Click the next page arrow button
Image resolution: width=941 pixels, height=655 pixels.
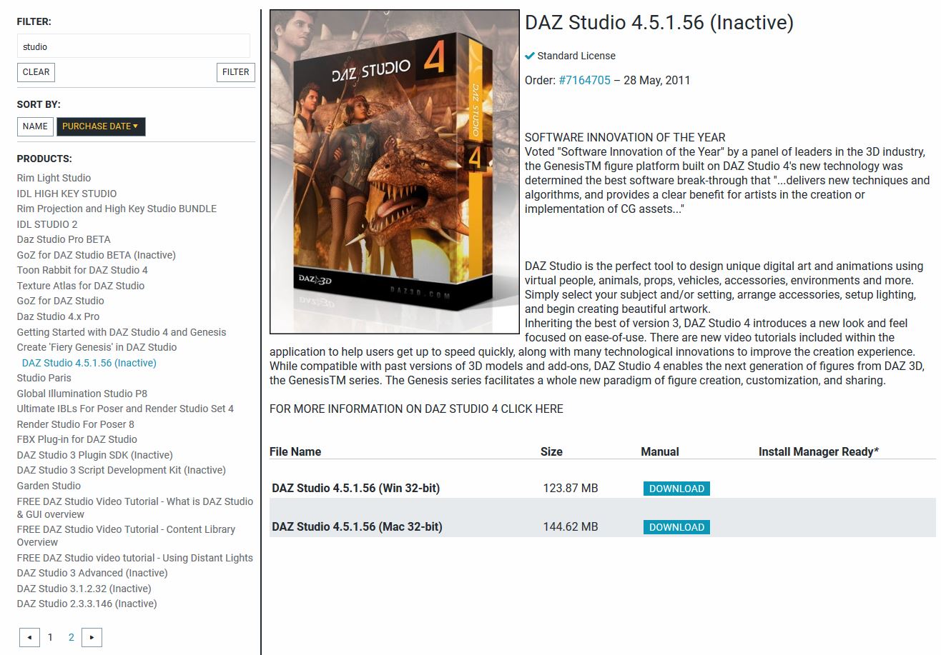(x=92, y=637)
